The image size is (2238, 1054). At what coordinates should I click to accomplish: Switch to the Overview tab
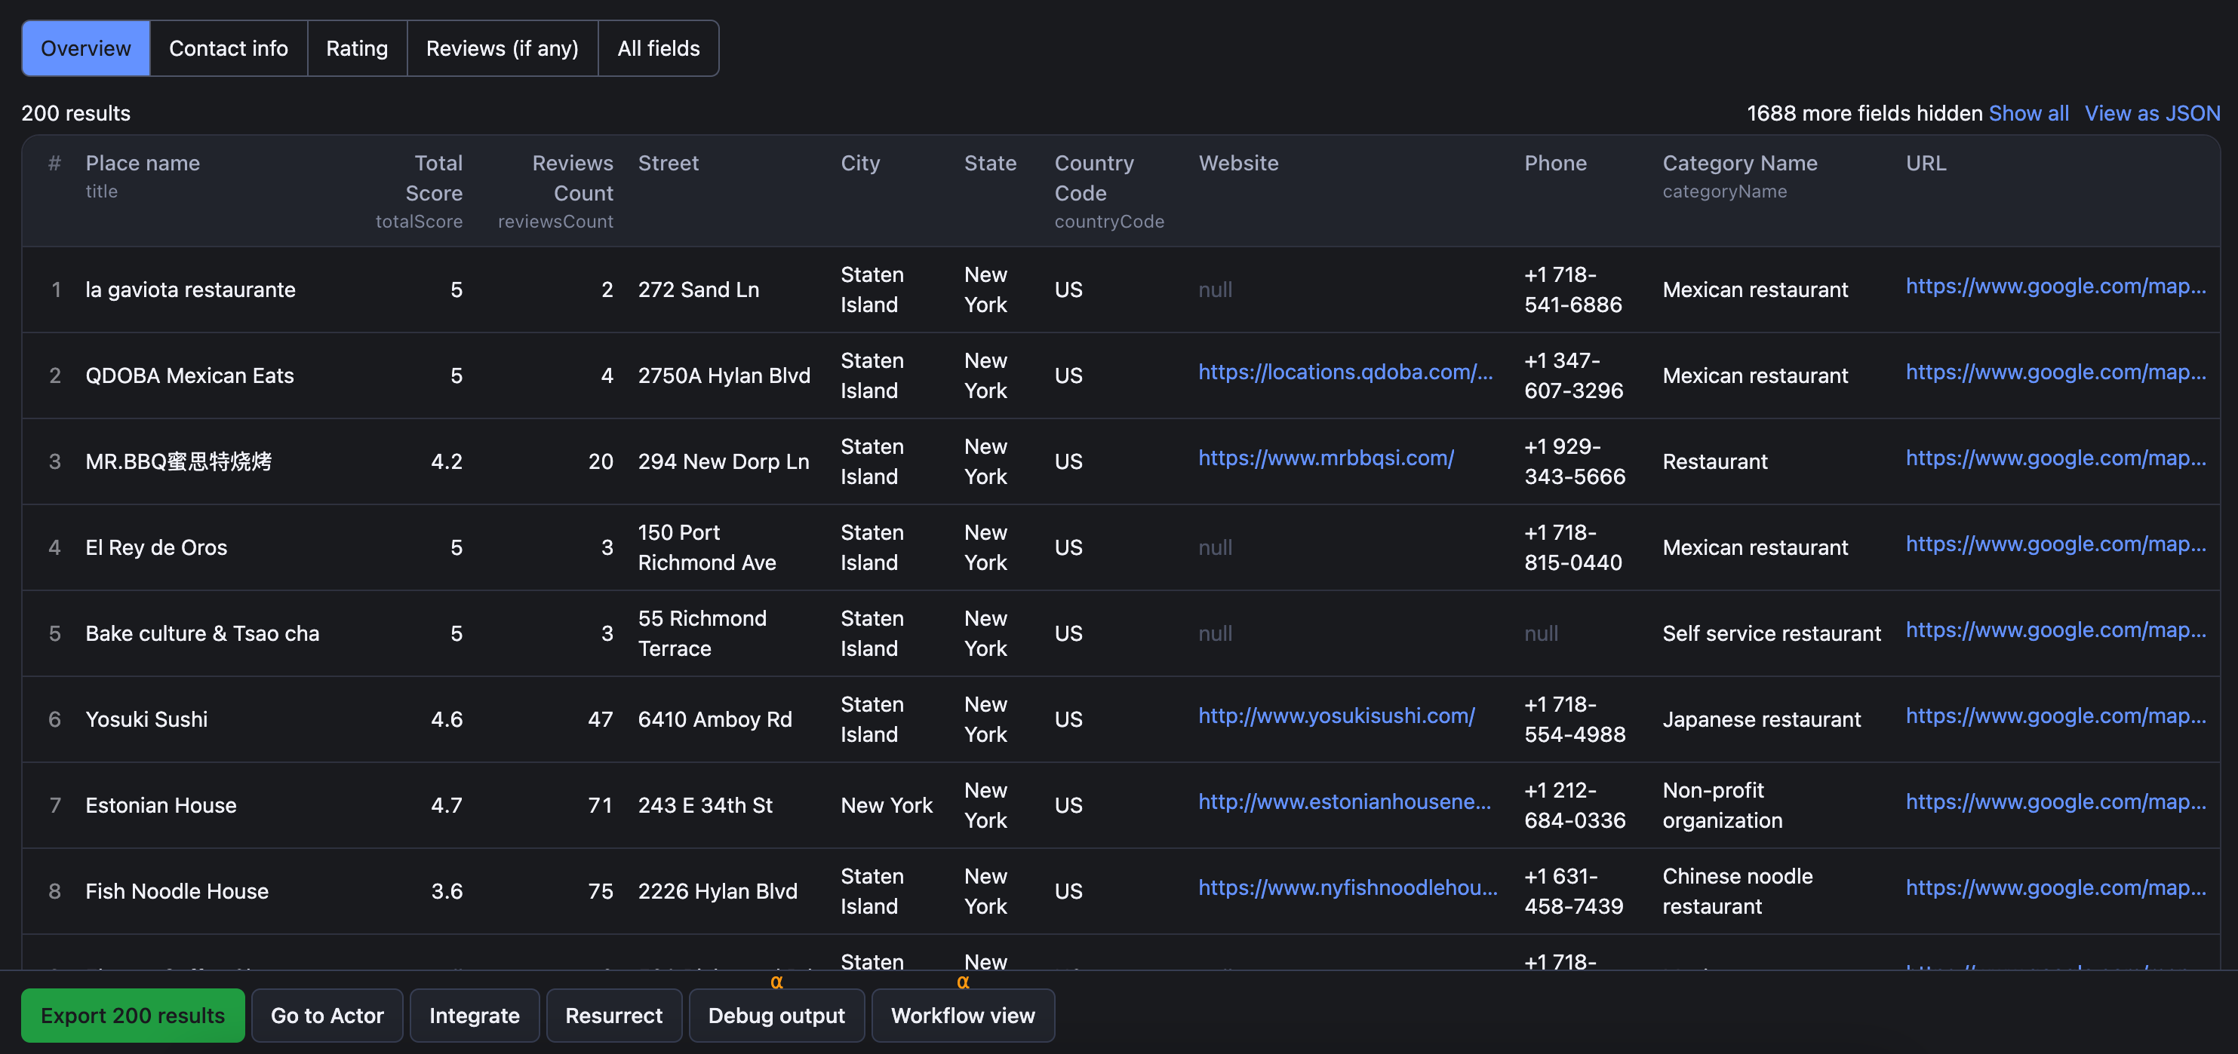[x=85, y=48]
